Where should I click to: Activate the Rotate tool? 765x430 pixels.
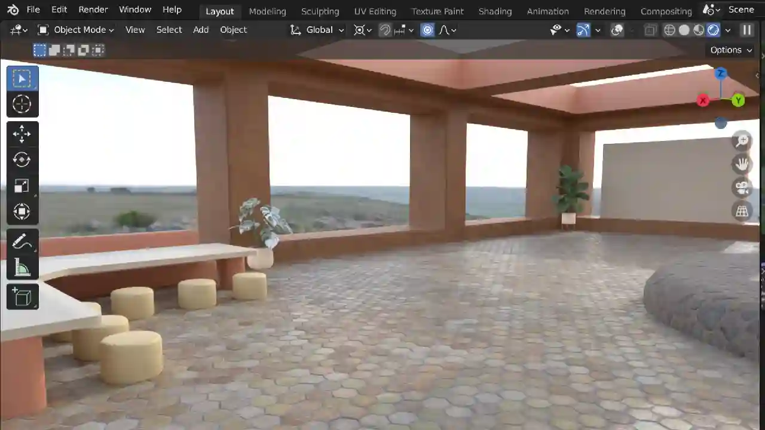point(22,159)
